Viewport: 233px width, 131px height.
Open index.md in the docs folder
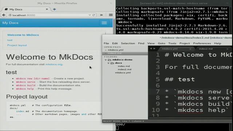124,66
